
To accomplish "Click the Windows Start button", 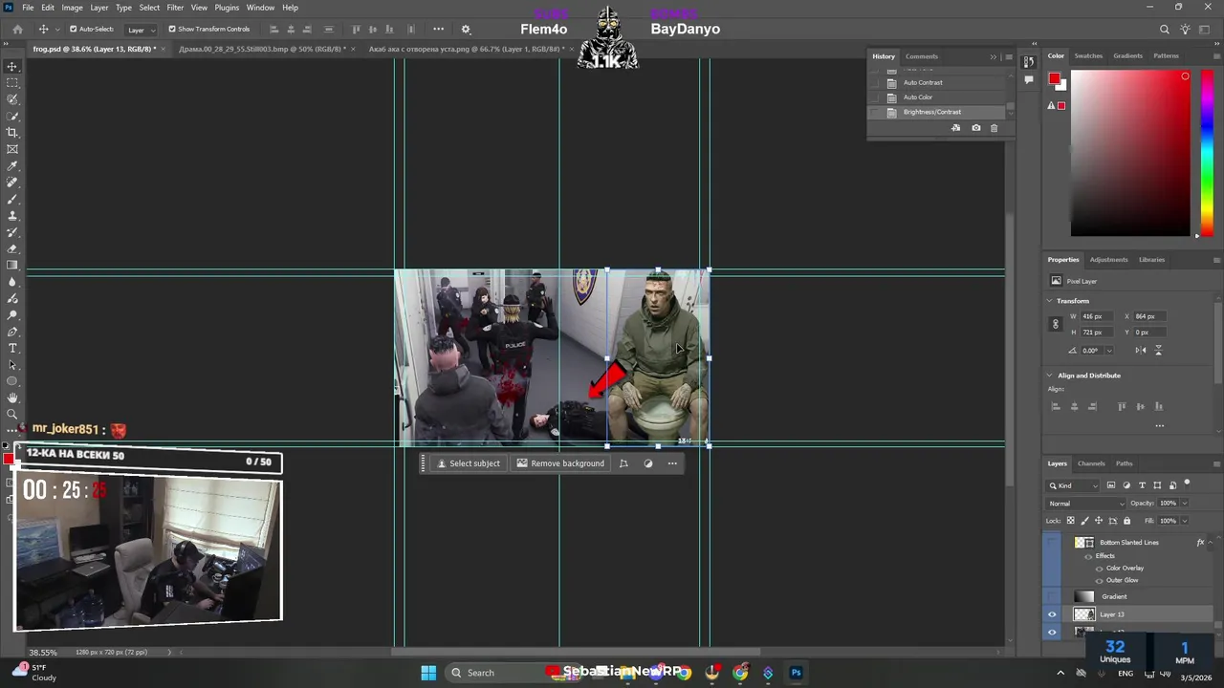I will [x=428, y=673].
